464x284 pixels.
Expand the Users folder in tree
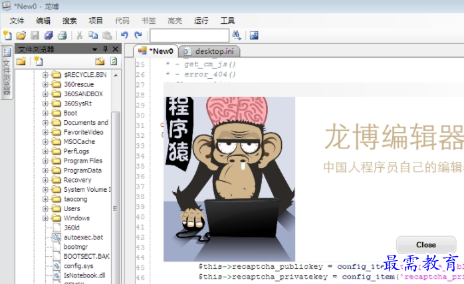click(x=46, y=208)
